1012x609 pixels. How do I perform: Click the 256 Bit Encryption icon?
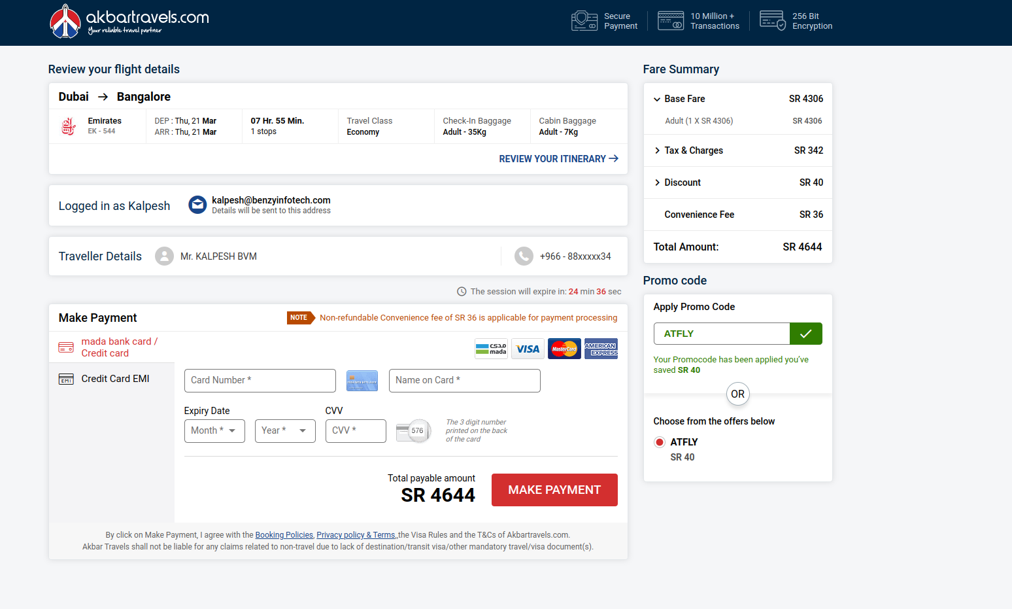tap(773, 21)
